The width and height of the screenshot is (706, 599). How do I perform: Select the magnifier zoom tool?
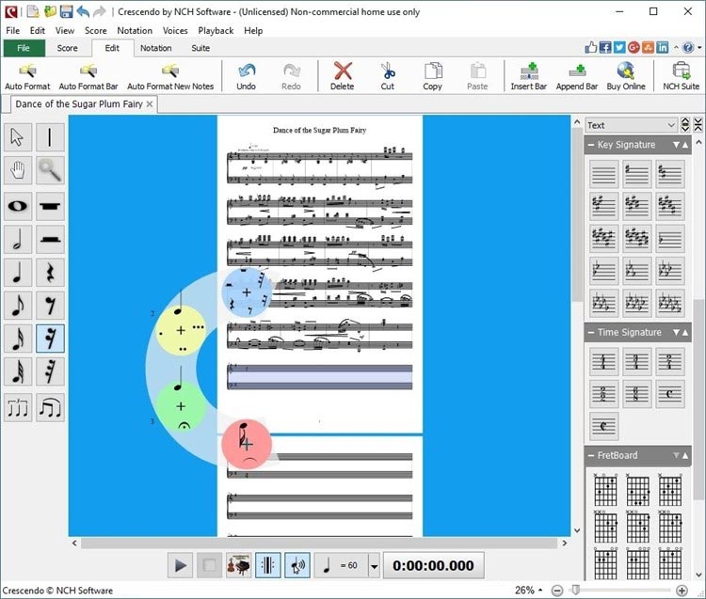pos(50,170)
